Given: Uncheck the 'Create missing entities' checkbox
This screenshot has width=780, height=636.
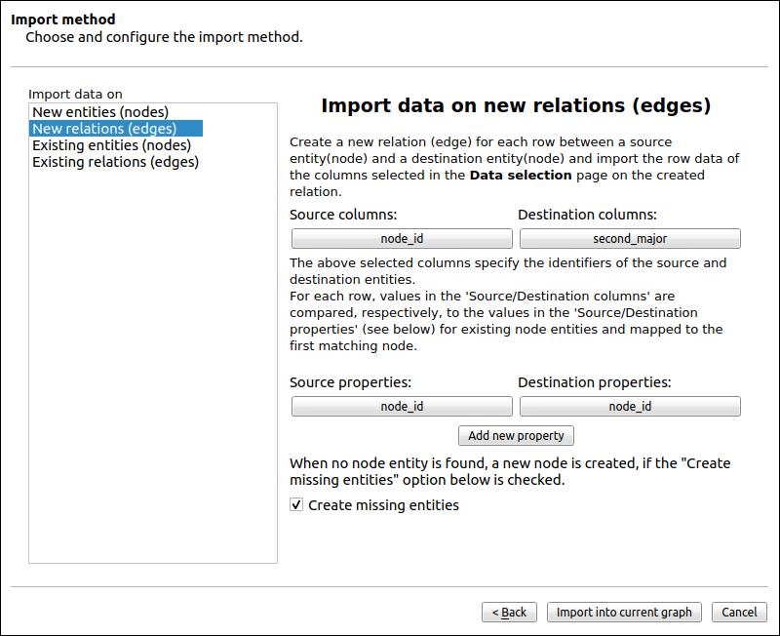Looking at the screenshot, I should point(296,505).
